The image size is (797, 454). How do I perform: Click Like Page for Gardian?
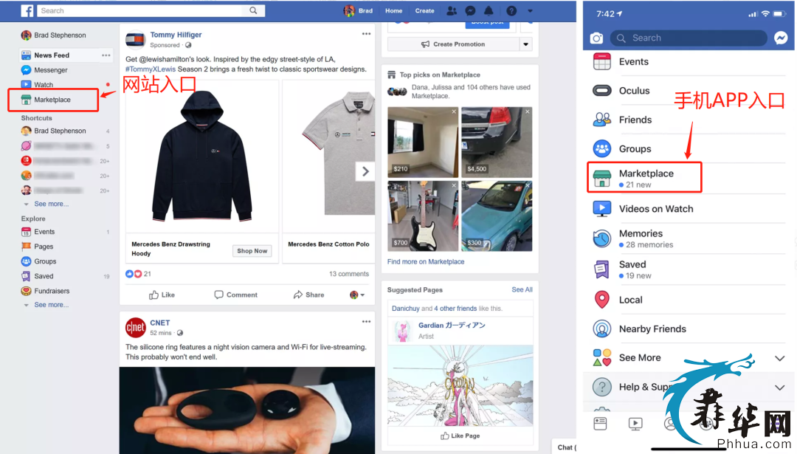460,436
